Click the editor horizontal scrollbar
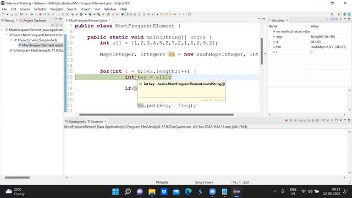Viewport: 352px width, 198px height. 156,115
